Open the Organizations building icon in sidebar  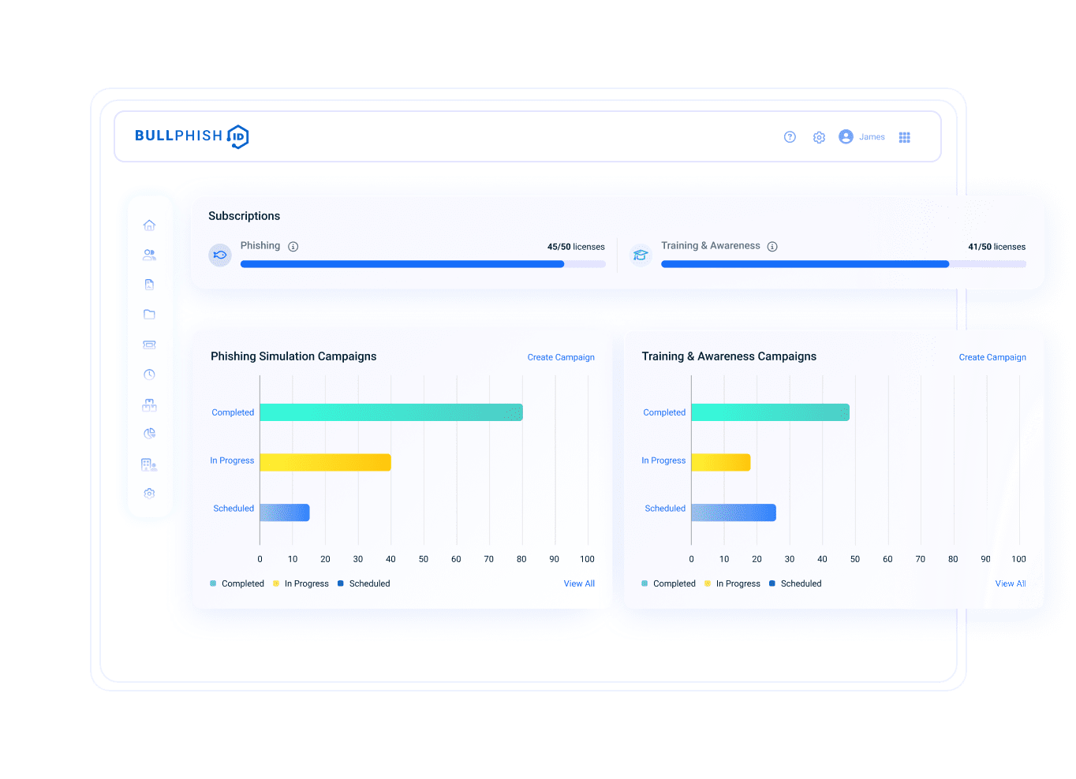click(x=149, y=464)
